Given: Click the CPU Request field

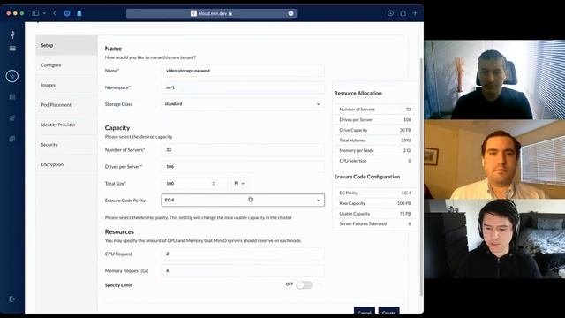Looking at the screenshot, I should 243,254.
